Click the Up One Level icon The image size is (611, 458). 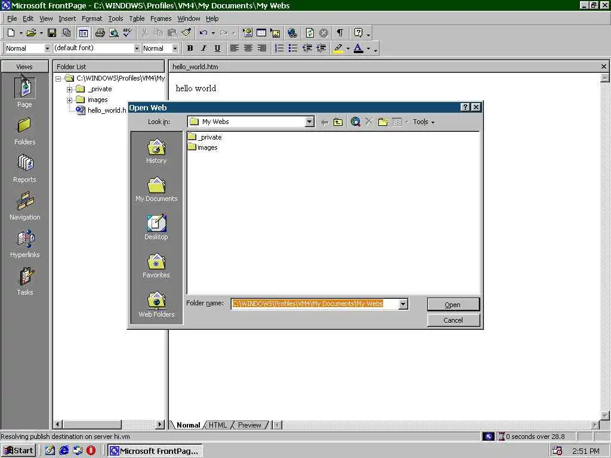[338, 122]
